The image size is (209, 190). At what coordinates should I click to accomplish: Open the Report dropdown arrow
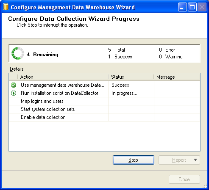point(195,160)
